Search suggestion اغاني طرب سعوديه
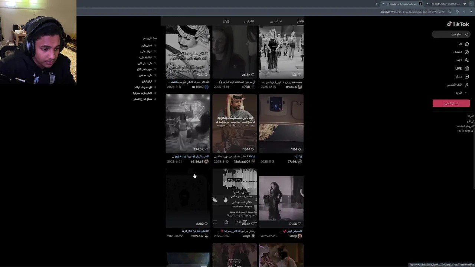The height and width of the screenshot is (267, 475). (142, 93)
